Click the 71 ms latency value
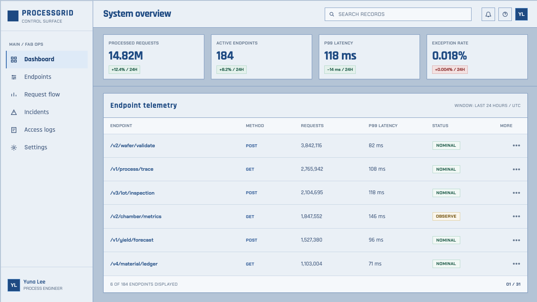 point(375,264)
